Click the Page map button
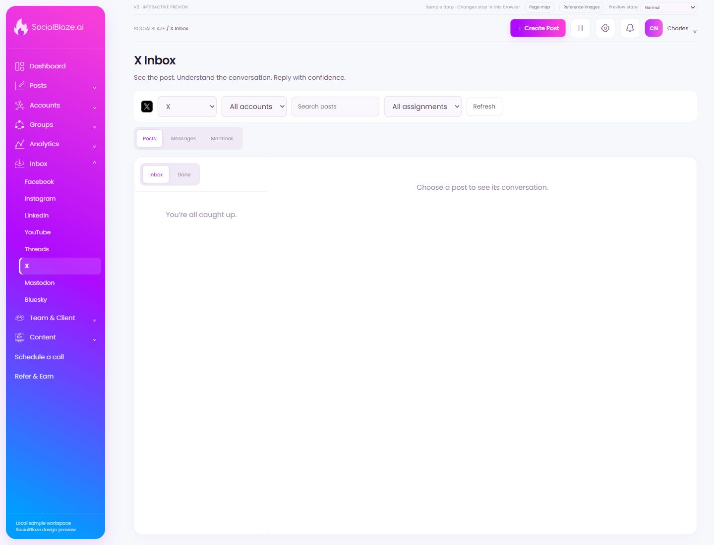714x545 pixels. click(539, 7)
